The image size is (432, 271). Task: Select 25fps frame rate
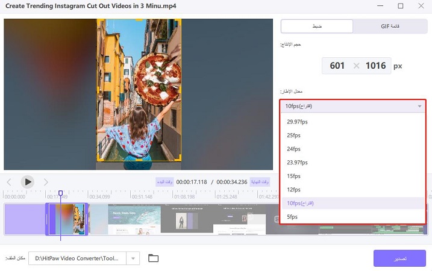tap(353, 135)
